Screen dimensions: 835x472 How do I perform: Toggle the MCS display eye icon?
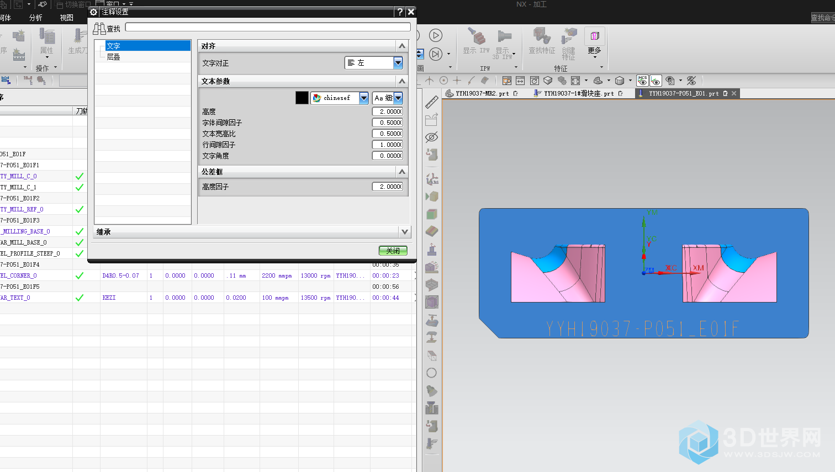tap(642, 81)
